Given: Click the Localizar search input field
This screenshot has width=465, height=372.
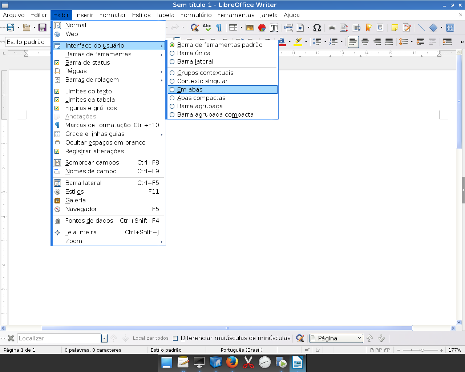Looking at the screenshot, I should 59,338.
